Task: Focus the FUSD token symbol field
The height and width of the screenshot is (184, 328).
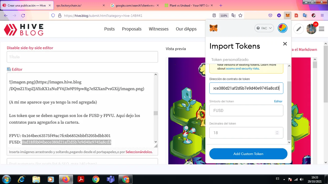Action: point(246,110)
